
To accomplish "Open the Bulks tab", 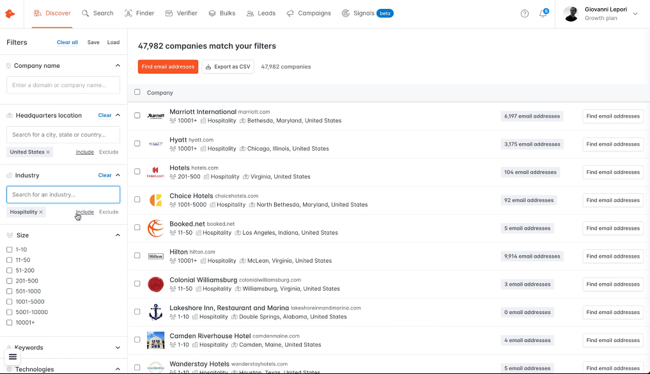I will [x=222, y=13].
